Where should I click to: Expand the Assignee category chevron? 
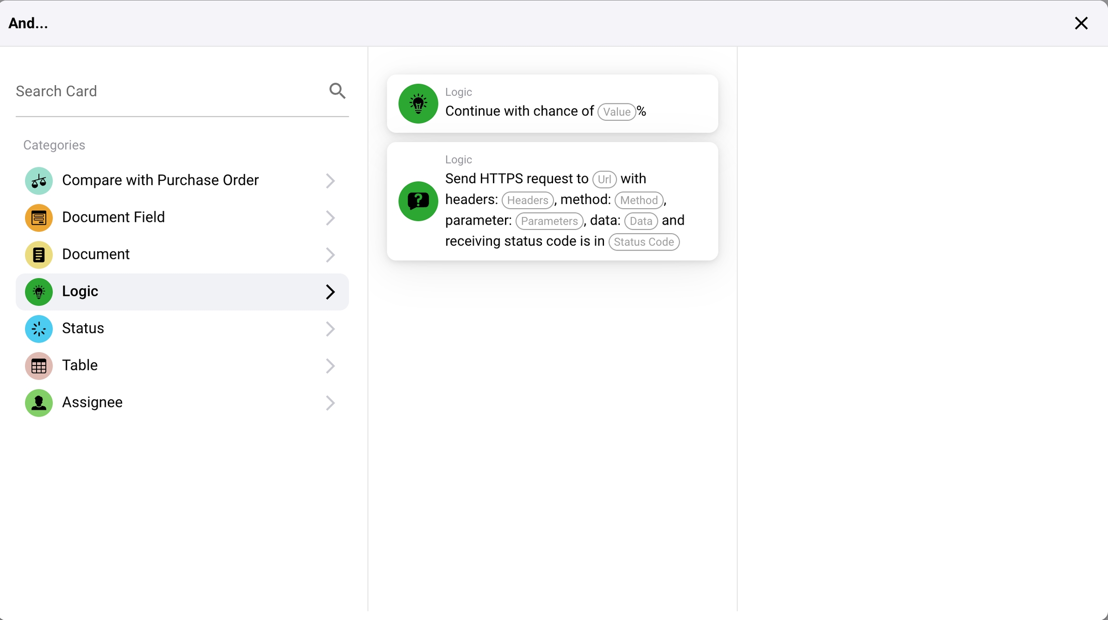coord(330,403)
